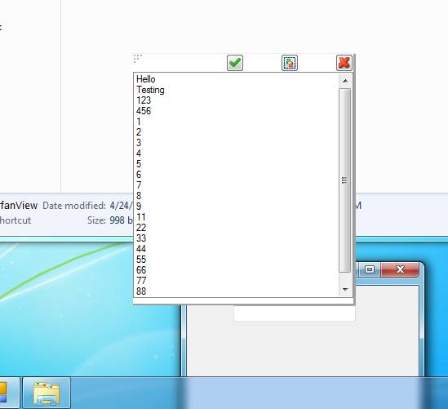The image size is (448, 409).
Task: Select the "Hello" list entry
Action: [237, 79]
